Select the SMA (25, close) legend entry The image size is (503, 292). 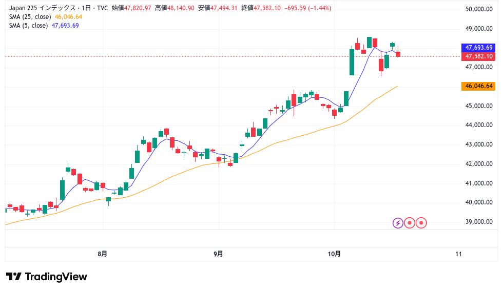pyautogui.click(x=31, y=17)
